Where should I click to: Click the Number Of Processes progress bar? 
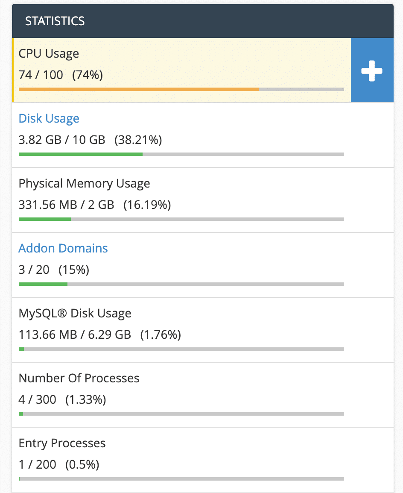click(x=181, y=414)
